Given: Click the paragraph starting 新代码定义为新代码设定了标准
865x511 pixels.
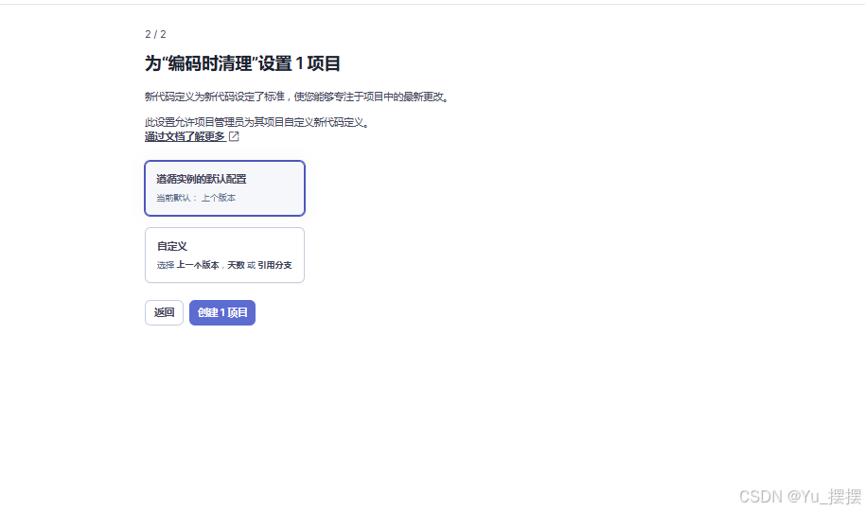Looking at the screenshot, I should (x=298, y=97).
